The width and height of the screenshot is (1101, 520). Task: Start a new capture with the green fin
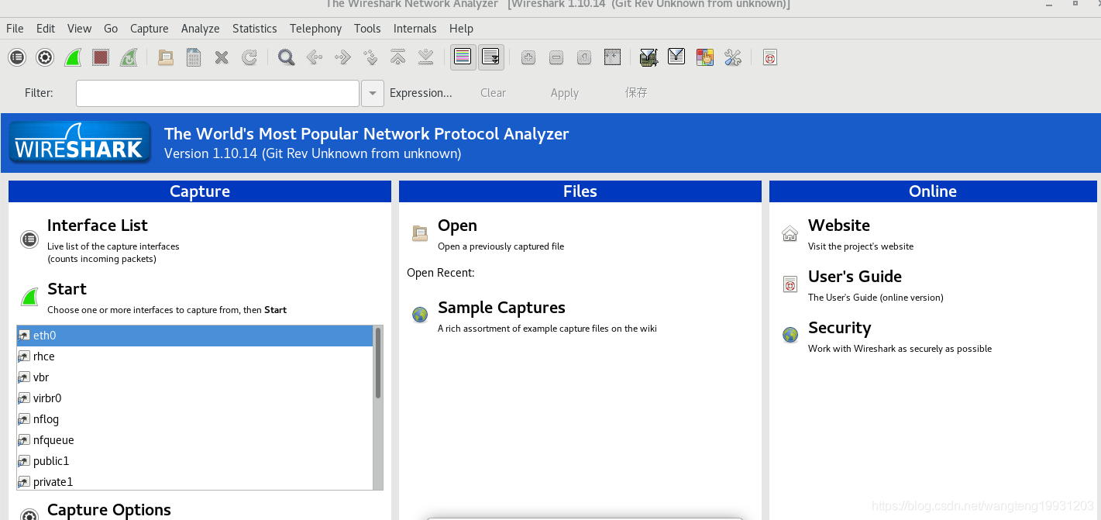click(x=73, y=57)
